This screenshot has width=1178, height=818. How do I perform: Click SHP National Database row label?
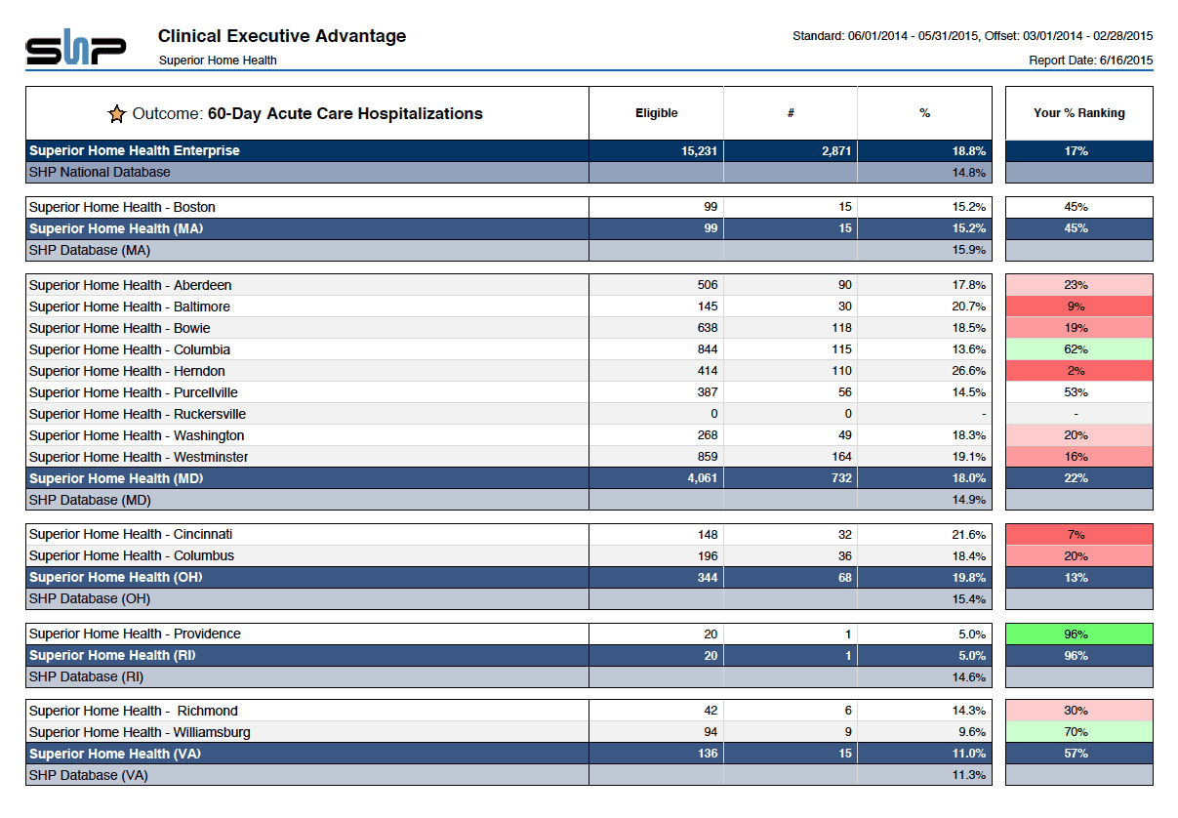click(100, 173)
